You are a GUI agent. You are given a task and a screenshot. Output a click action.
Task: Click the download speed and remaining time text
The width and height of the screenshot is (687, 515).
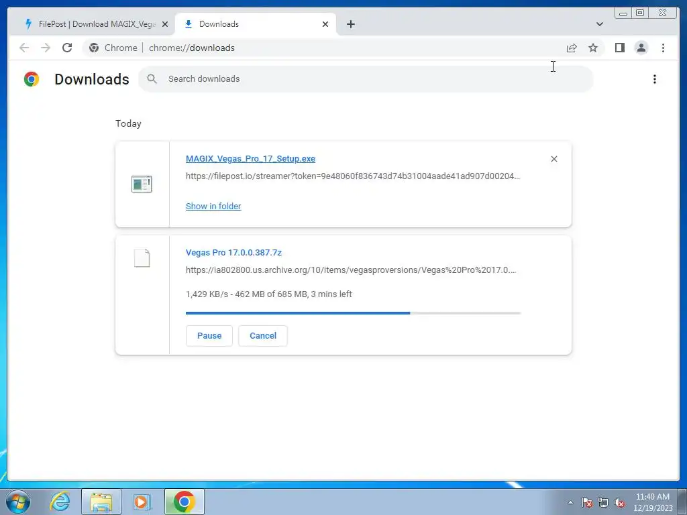tap(268, 294)
